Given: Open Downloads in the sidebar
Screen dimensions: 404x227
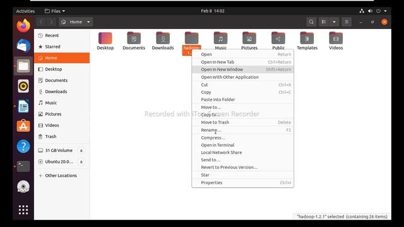Looking at the screenshot, I should [62, 91].
